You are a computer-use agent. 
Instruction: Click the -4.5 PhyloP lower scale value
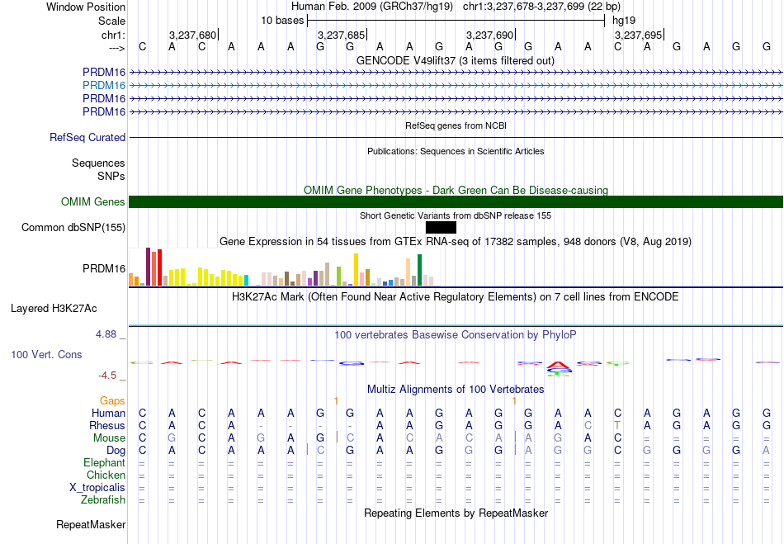(x=107, y=376)
